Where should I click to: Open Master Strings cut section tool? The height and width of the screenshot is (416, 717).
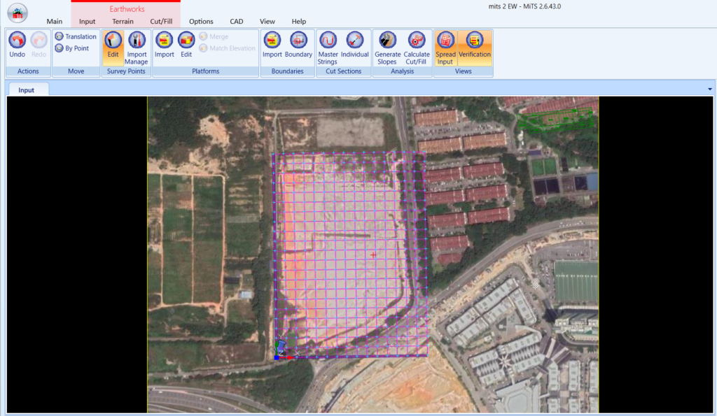click(328, 48)
